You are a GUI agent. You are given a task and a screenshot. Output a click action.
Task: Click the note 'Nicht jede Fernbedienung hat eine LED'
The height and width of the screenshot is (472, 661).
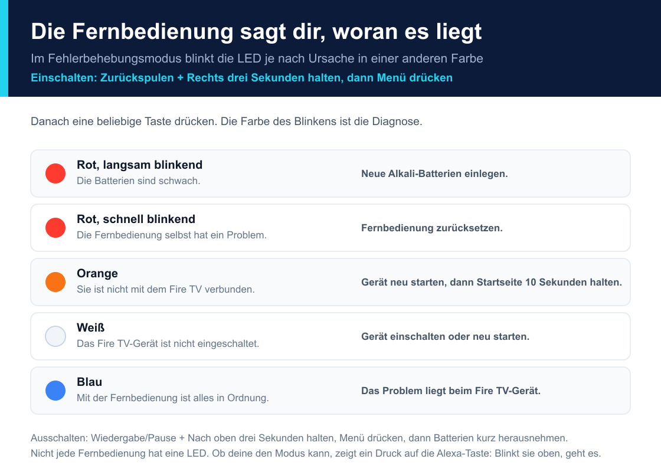pyautogui.click(x=316, y=454)
